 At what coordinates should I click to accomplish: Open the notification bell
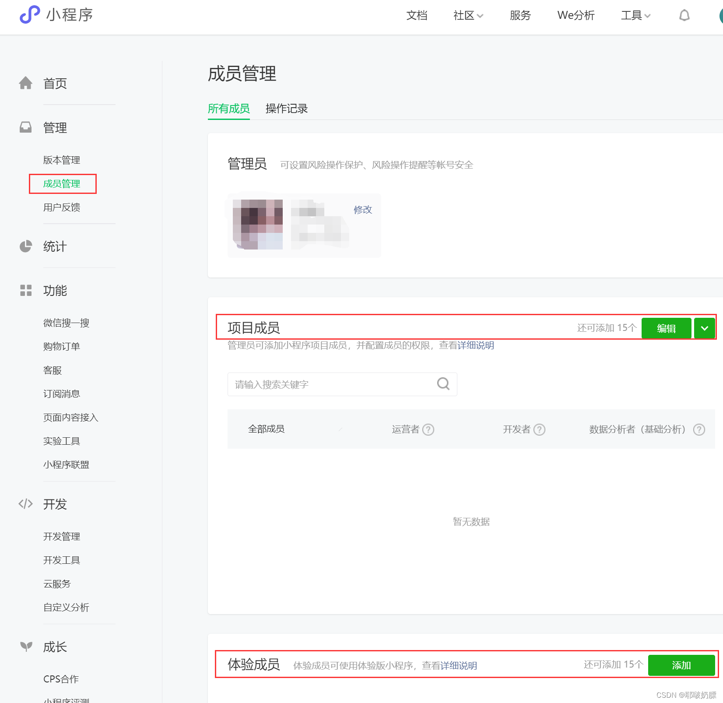[x=684, y=15]
